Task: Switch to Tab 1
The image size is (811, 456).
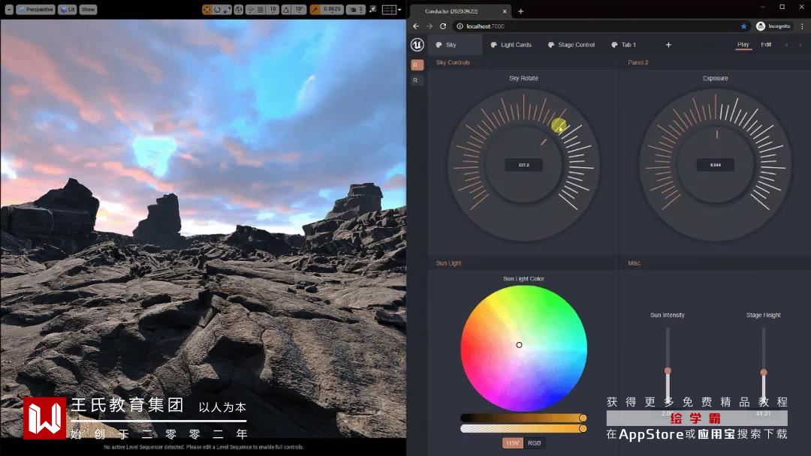Action: (x=624, y=45)
